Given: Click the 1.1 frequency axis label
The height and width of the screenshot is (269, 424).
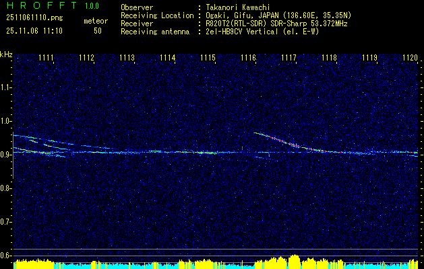Looking at the screenshot, I should click(5, 87).
